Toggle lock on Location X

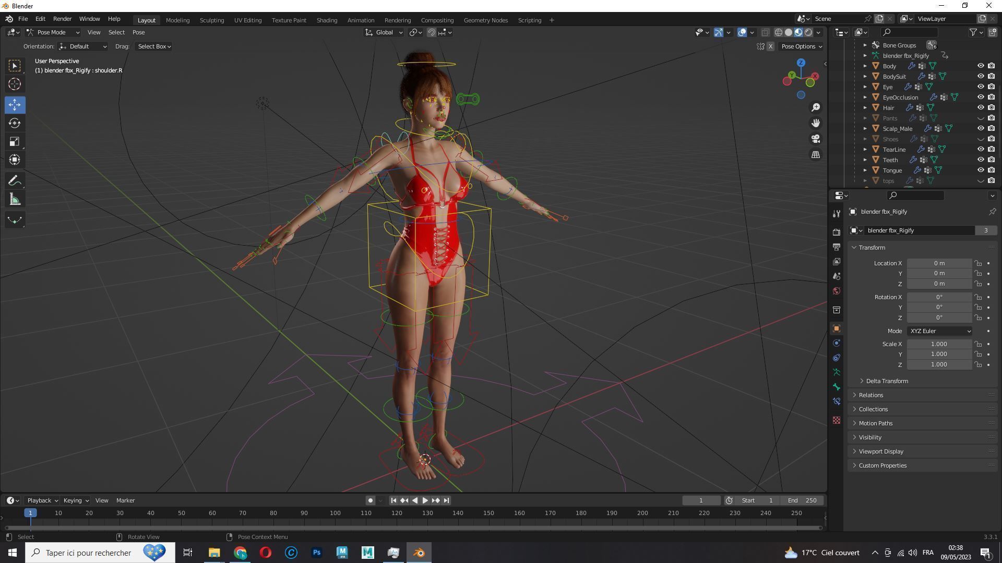978,263
